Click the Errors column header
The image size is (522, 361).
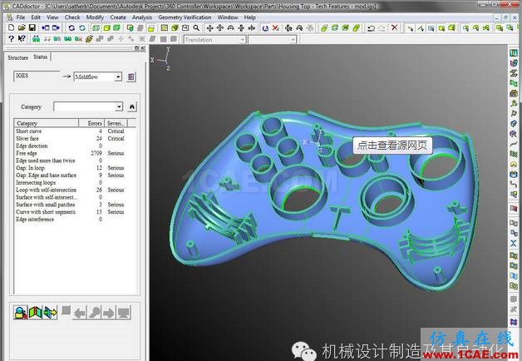(x=91, y=123)
